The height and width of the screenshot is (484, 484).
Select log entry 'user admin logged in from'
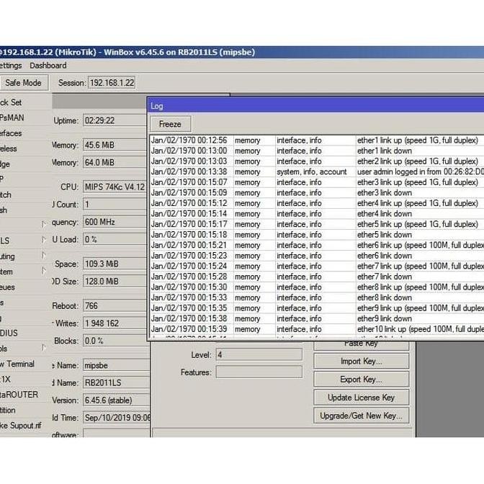coord(317,172)
